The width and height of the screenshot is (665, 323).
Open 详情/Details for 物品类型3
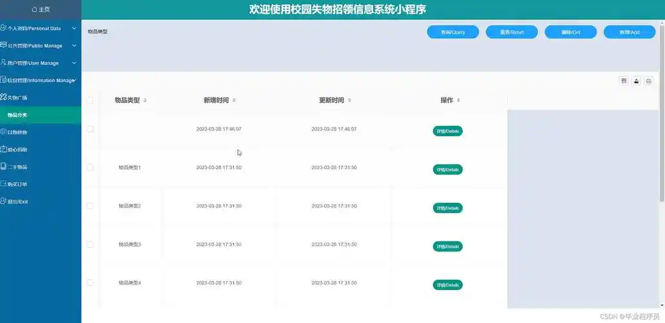coord(447,247)
